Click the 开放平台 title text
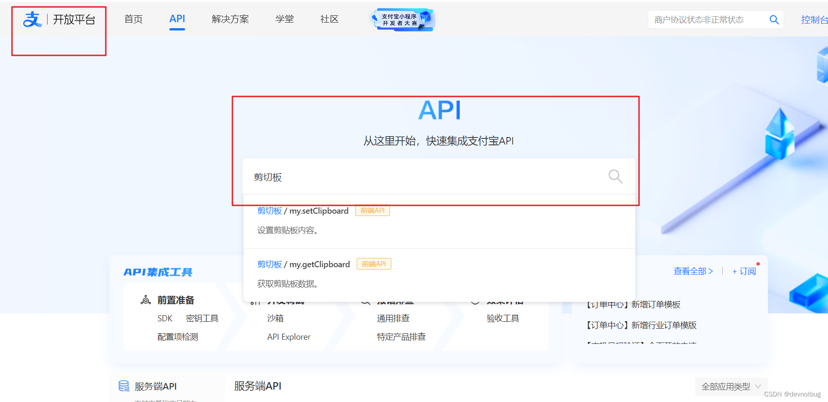The image size is (828, 402). tap(74, 19)
